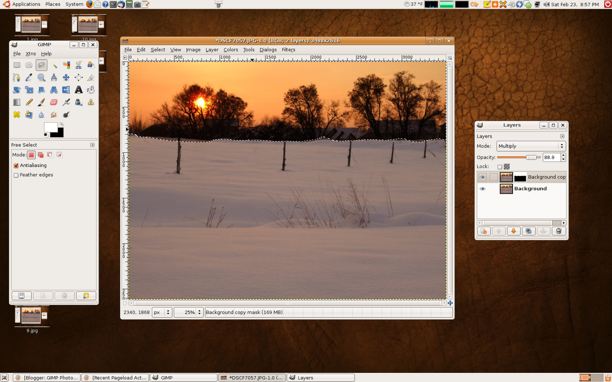The image size is (612, 382).
Task: Click the Lower Layer arrow button
Action: pyautogui.click(x=514, y=231)
